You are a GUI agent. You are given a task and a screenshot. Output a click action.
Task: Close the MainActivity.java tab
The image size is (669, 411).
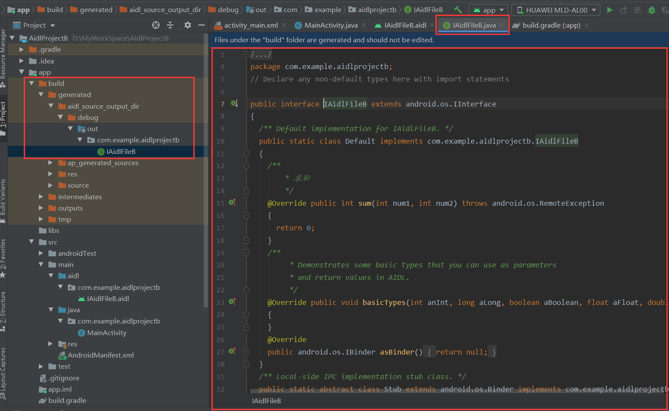click(x=363, y=25)
